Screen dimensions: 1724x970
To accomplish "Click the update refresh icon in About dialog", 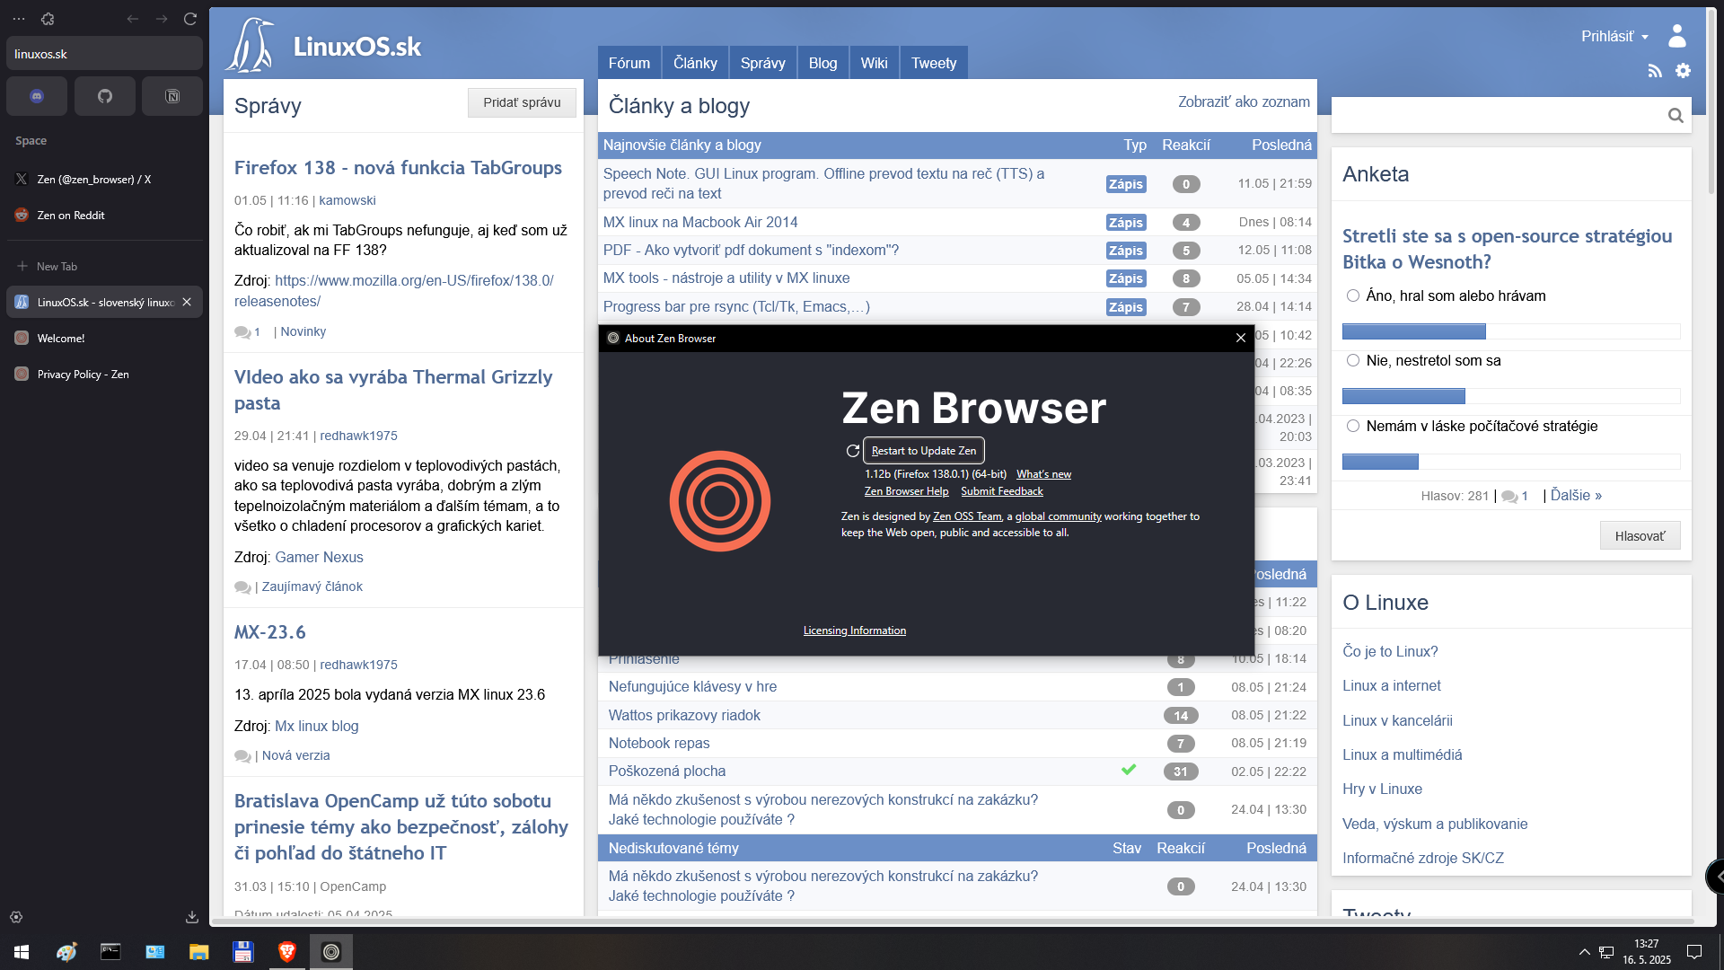I will pyautogui.click(x=852, y=451).
